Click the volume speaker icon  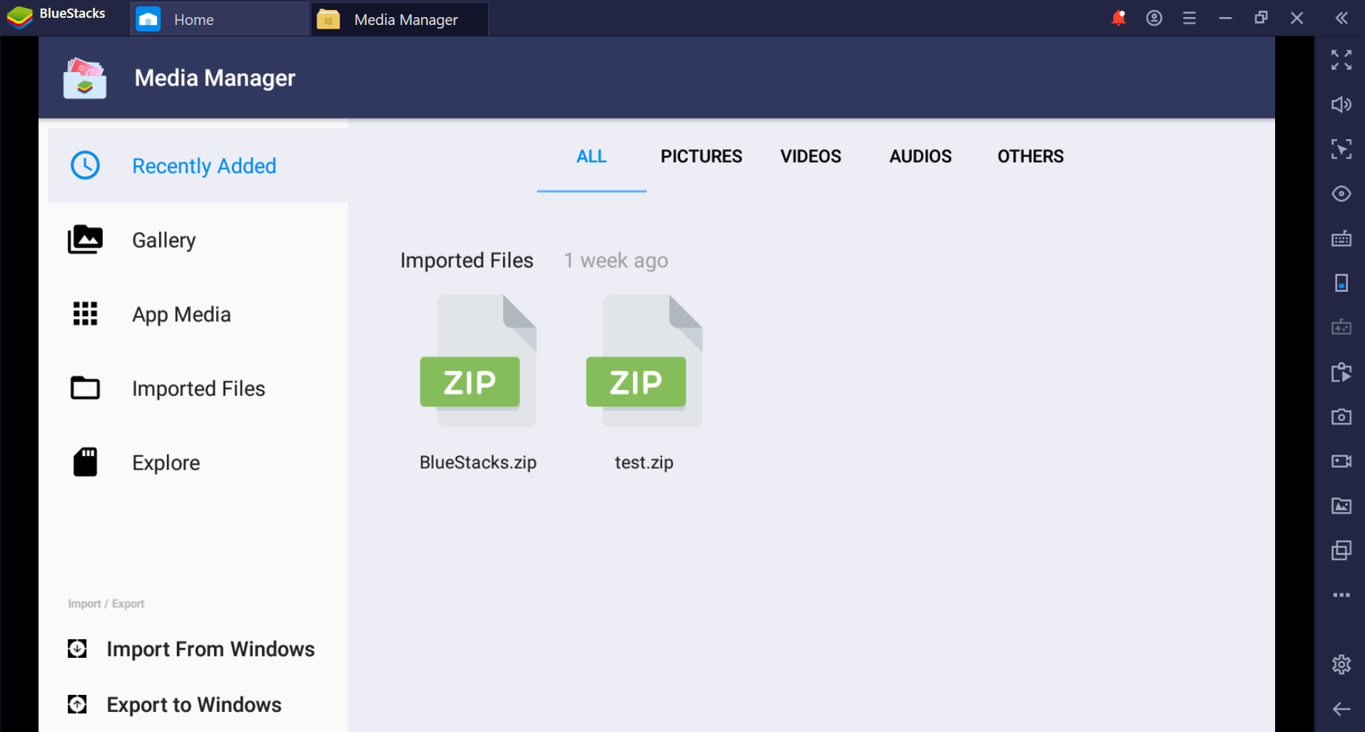click(1341, 105)
